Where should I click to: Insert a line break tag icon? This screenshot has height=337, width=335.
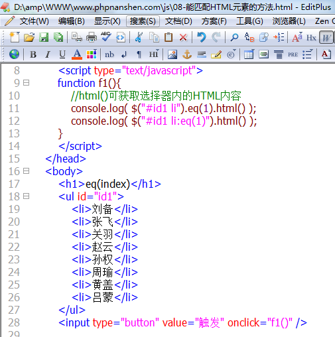click(x=124, y=54)
